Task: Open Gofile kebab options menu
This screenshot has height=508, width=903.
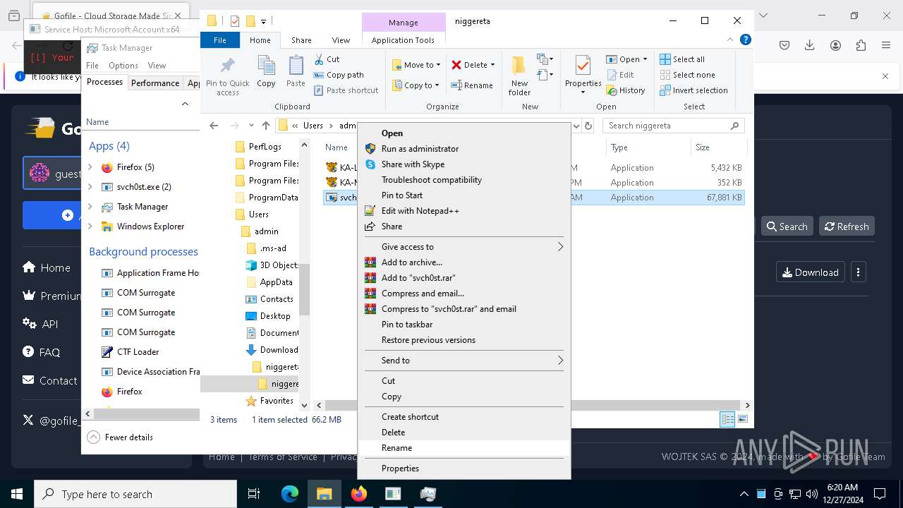Action: click(x=859, y=272)
